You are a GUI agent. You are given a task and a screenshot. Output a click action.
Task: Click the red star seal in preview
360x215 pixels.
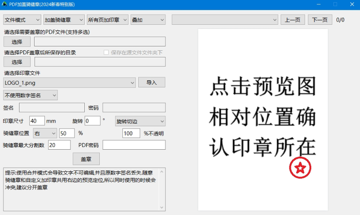(300, 168)
